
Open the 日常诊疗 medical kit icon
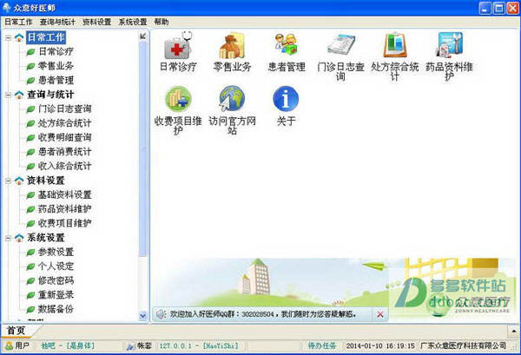coord(178,46)
